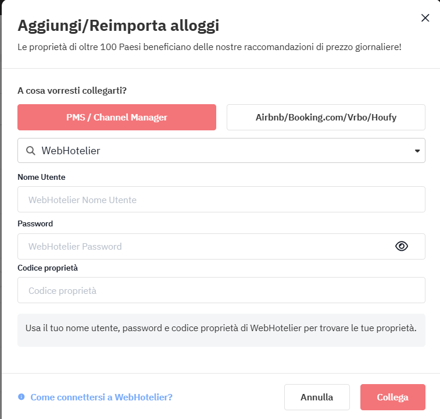Click the "Aggiungi/Reimporta alloggi" heading
The width and height of the screenshot is (440, 419).
pos(119,26)
